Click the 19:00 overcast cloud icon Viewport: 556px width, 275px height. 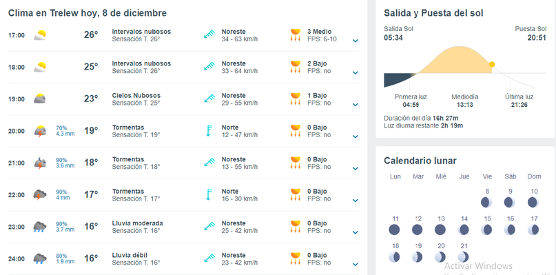(x=40, y=99)
